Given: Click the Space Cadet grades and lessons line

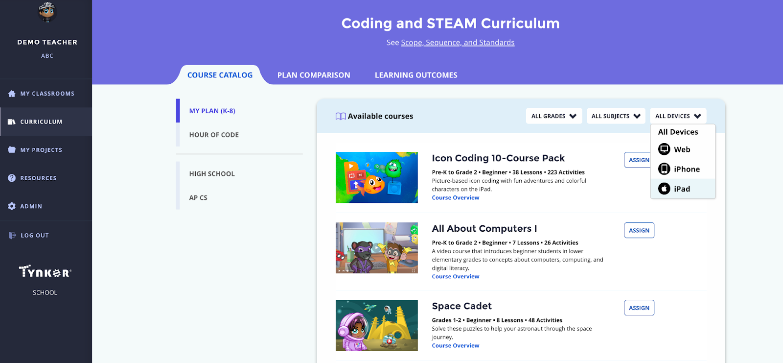Looking at the screenshot, I should 497,320.
